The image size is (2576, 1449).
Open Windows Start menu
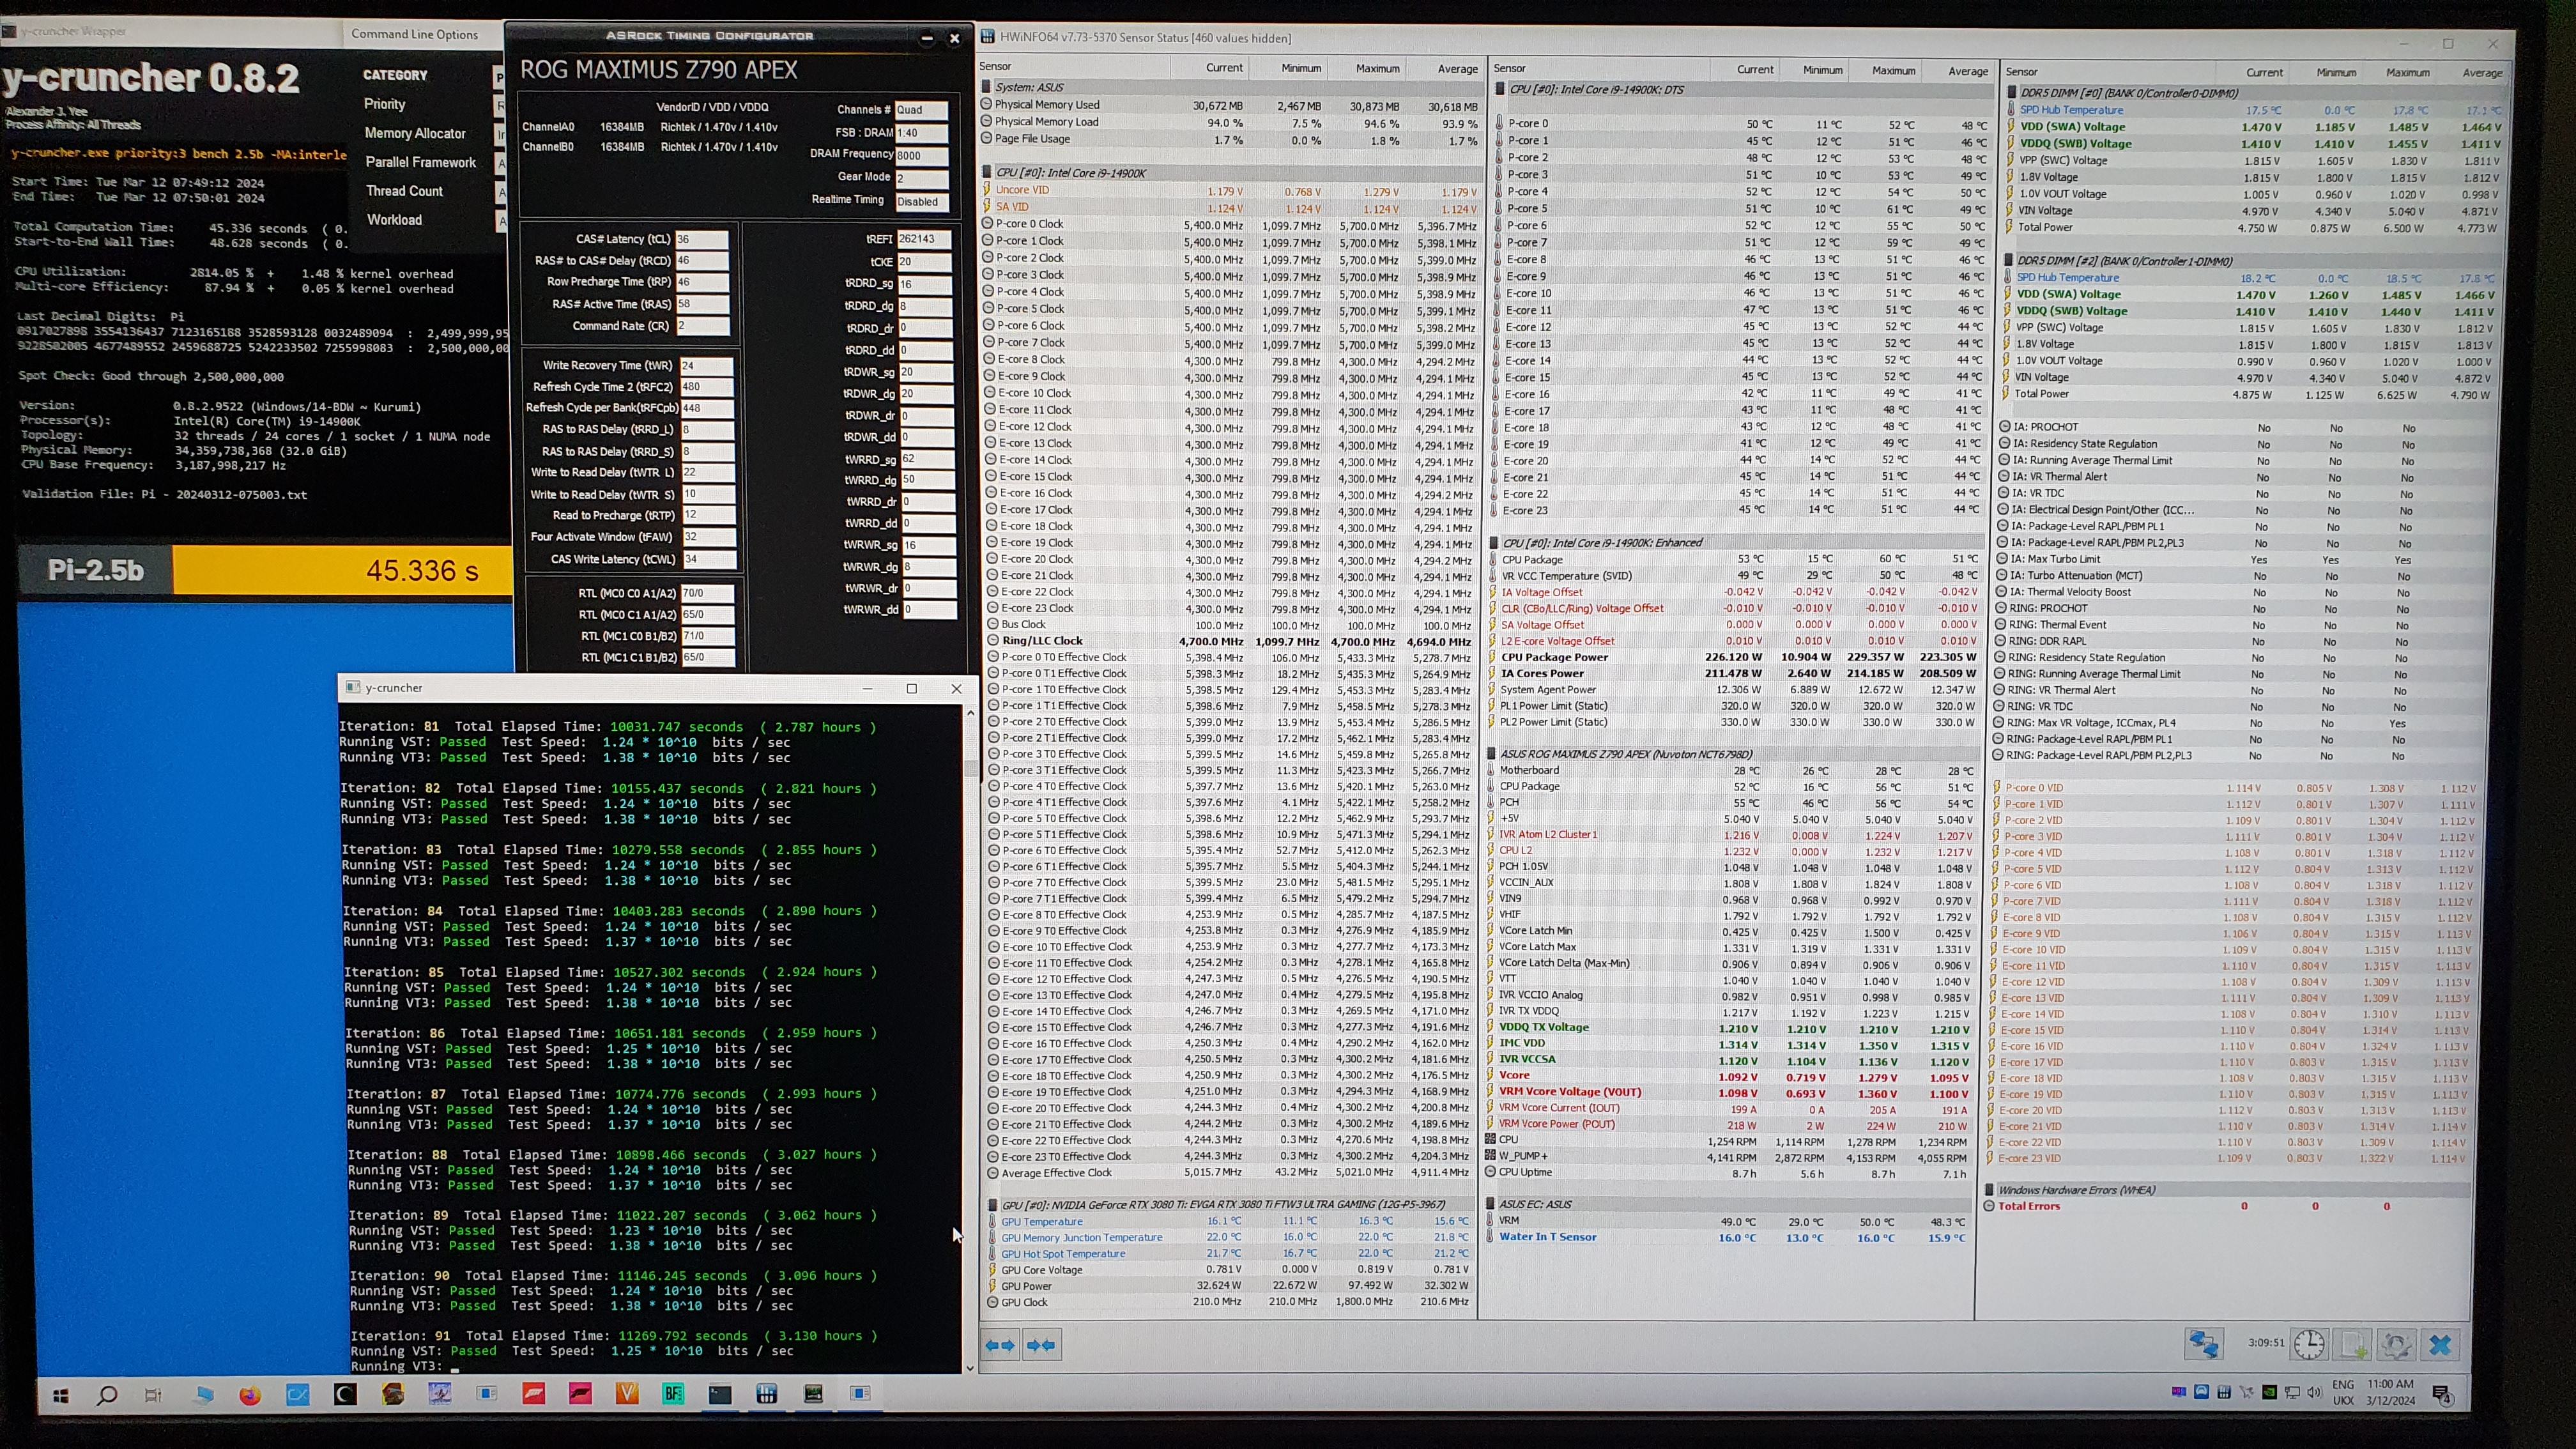(x=60, y=1395)
